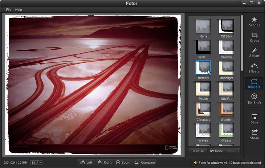
Task: Open the Help menu
Action: tap(19, 10)
